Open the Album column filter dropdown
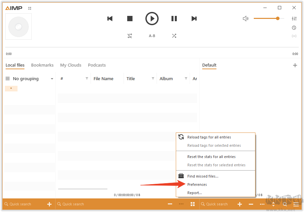The image size is (304, 212). [186, 79]
